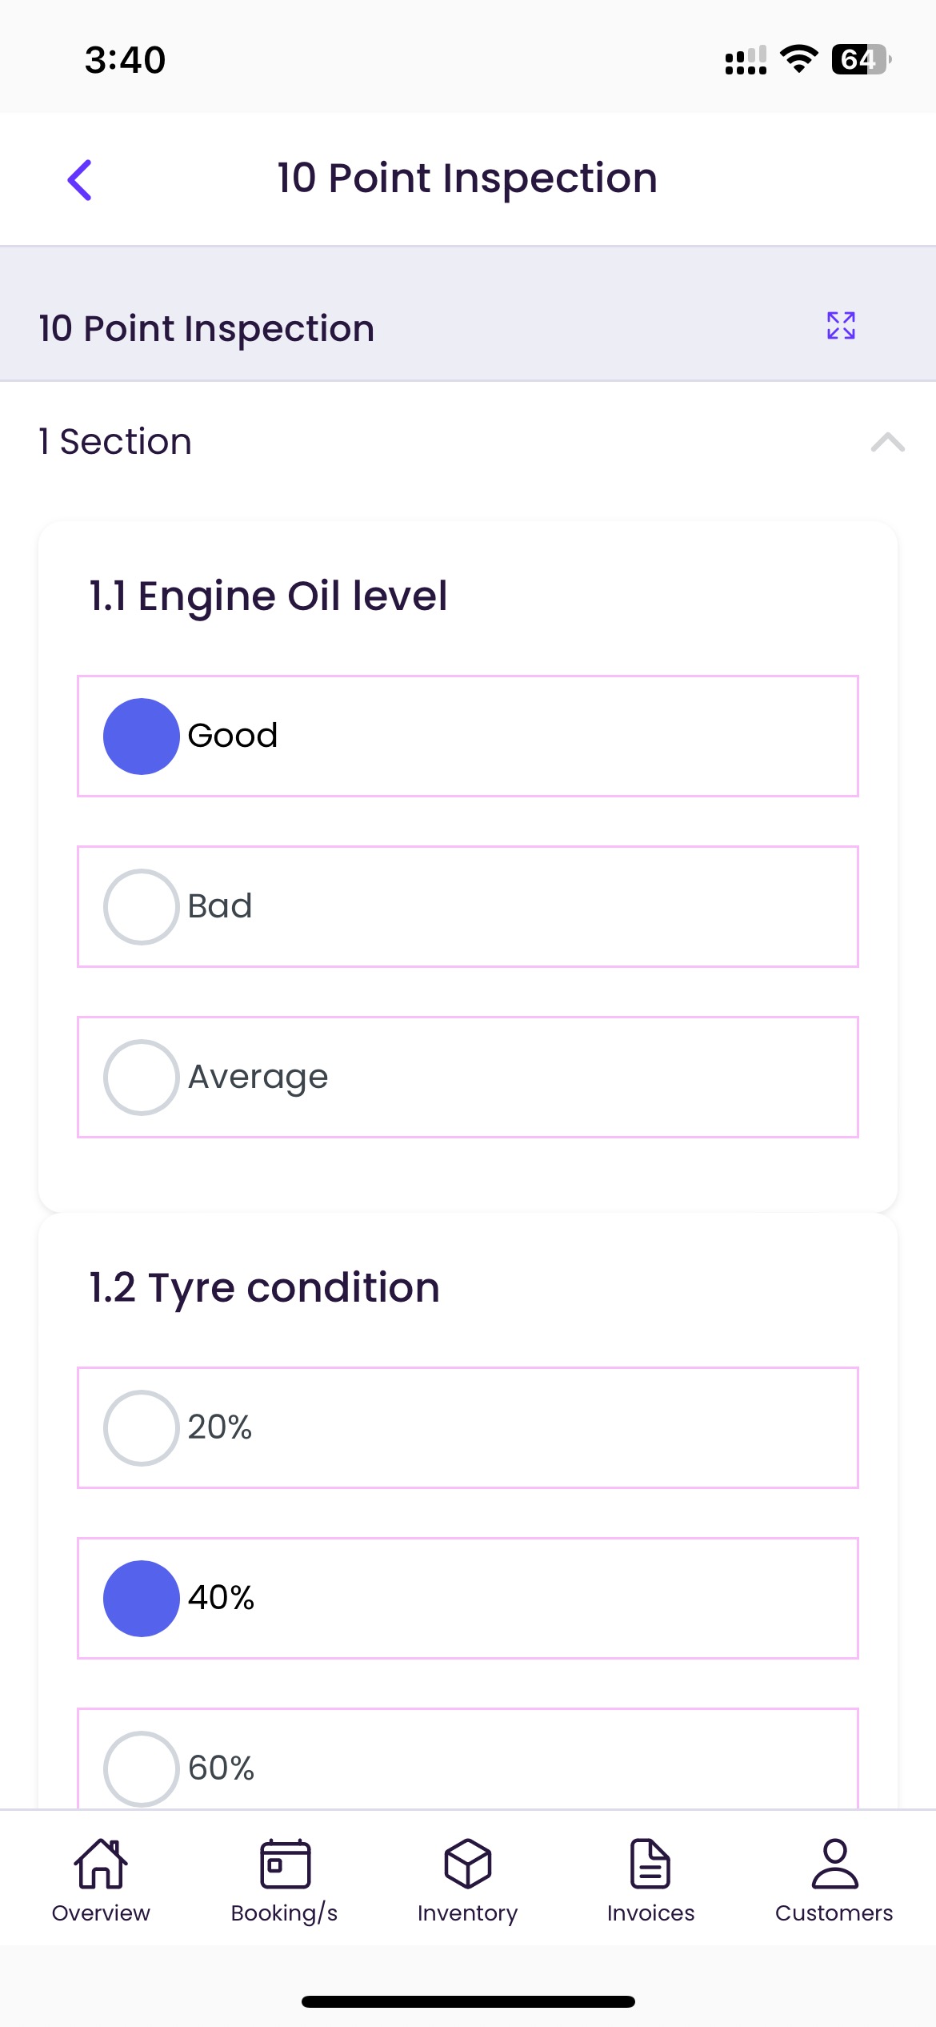The image size is (936, 2027).
Task: Open the Invoices document icon
Action: point(650,1864)
